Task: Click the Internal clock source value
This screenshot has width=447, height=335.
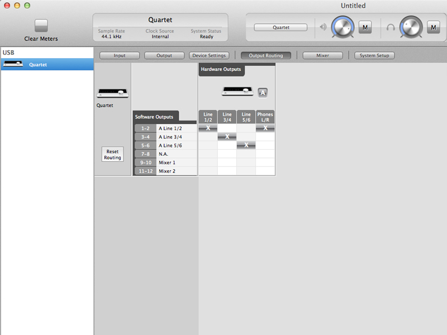Action: pyautogui.click(x=160, y=36)
